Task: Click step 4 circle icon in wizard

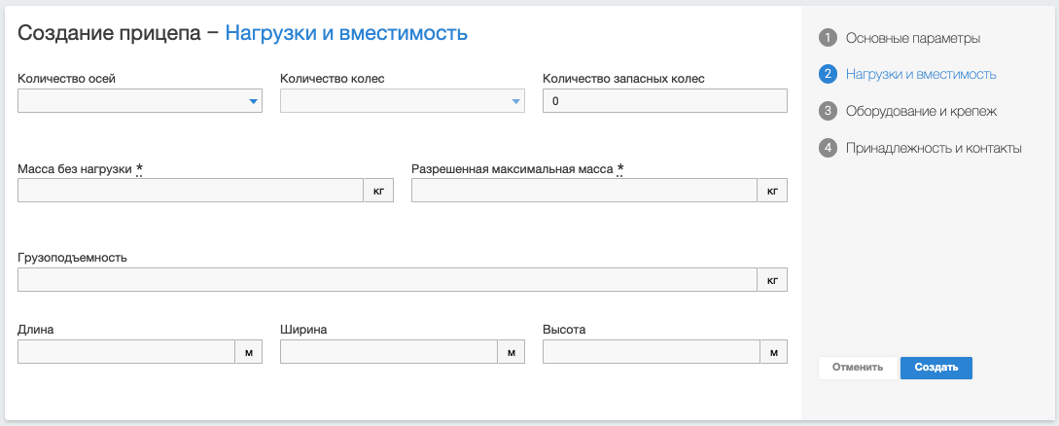Action: pyautogui.click(x=829, y=148)
